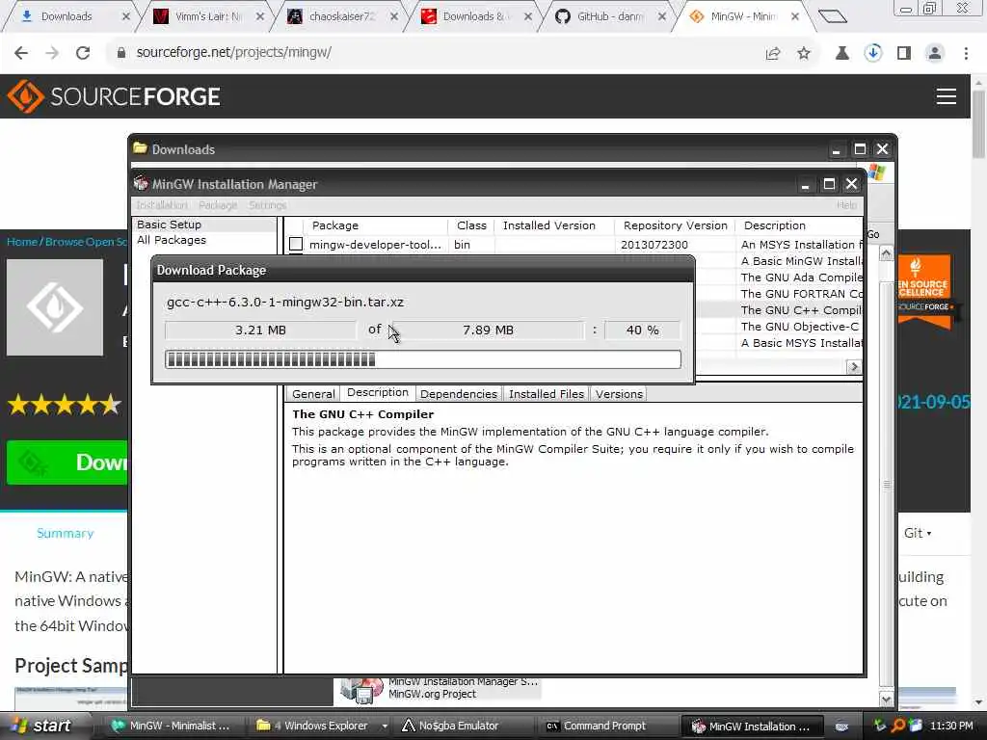
Task: Click the MinGW Installation taskbar button
Action: (x=752, y=727)
